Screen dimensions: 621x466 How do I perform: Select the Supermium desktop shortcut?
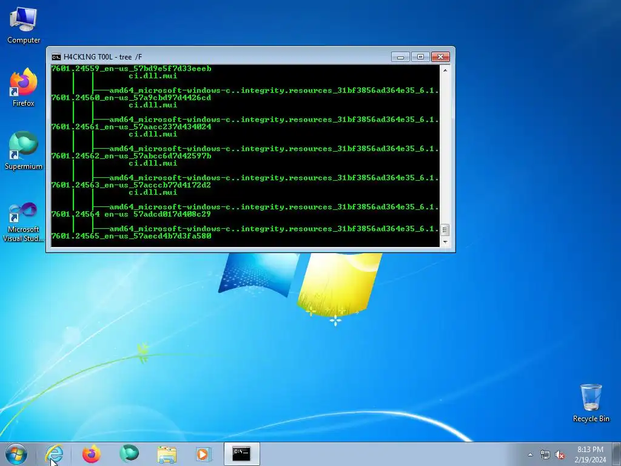24,150
